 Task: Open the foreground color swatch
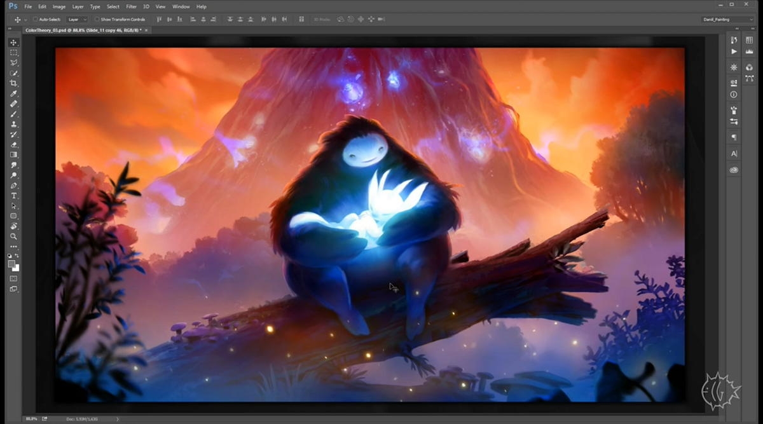(11, 264)
